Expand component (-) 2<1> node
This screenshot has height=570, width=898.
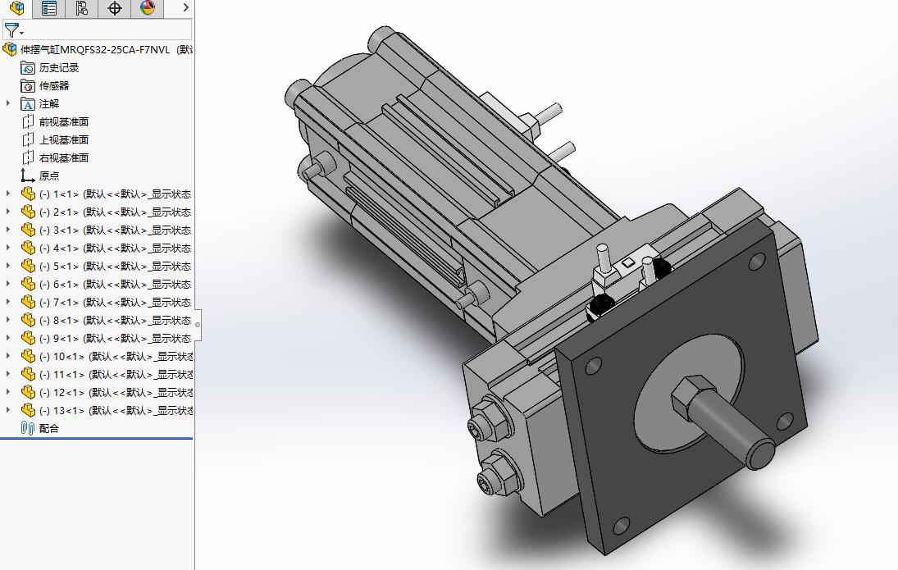(8, 212)
